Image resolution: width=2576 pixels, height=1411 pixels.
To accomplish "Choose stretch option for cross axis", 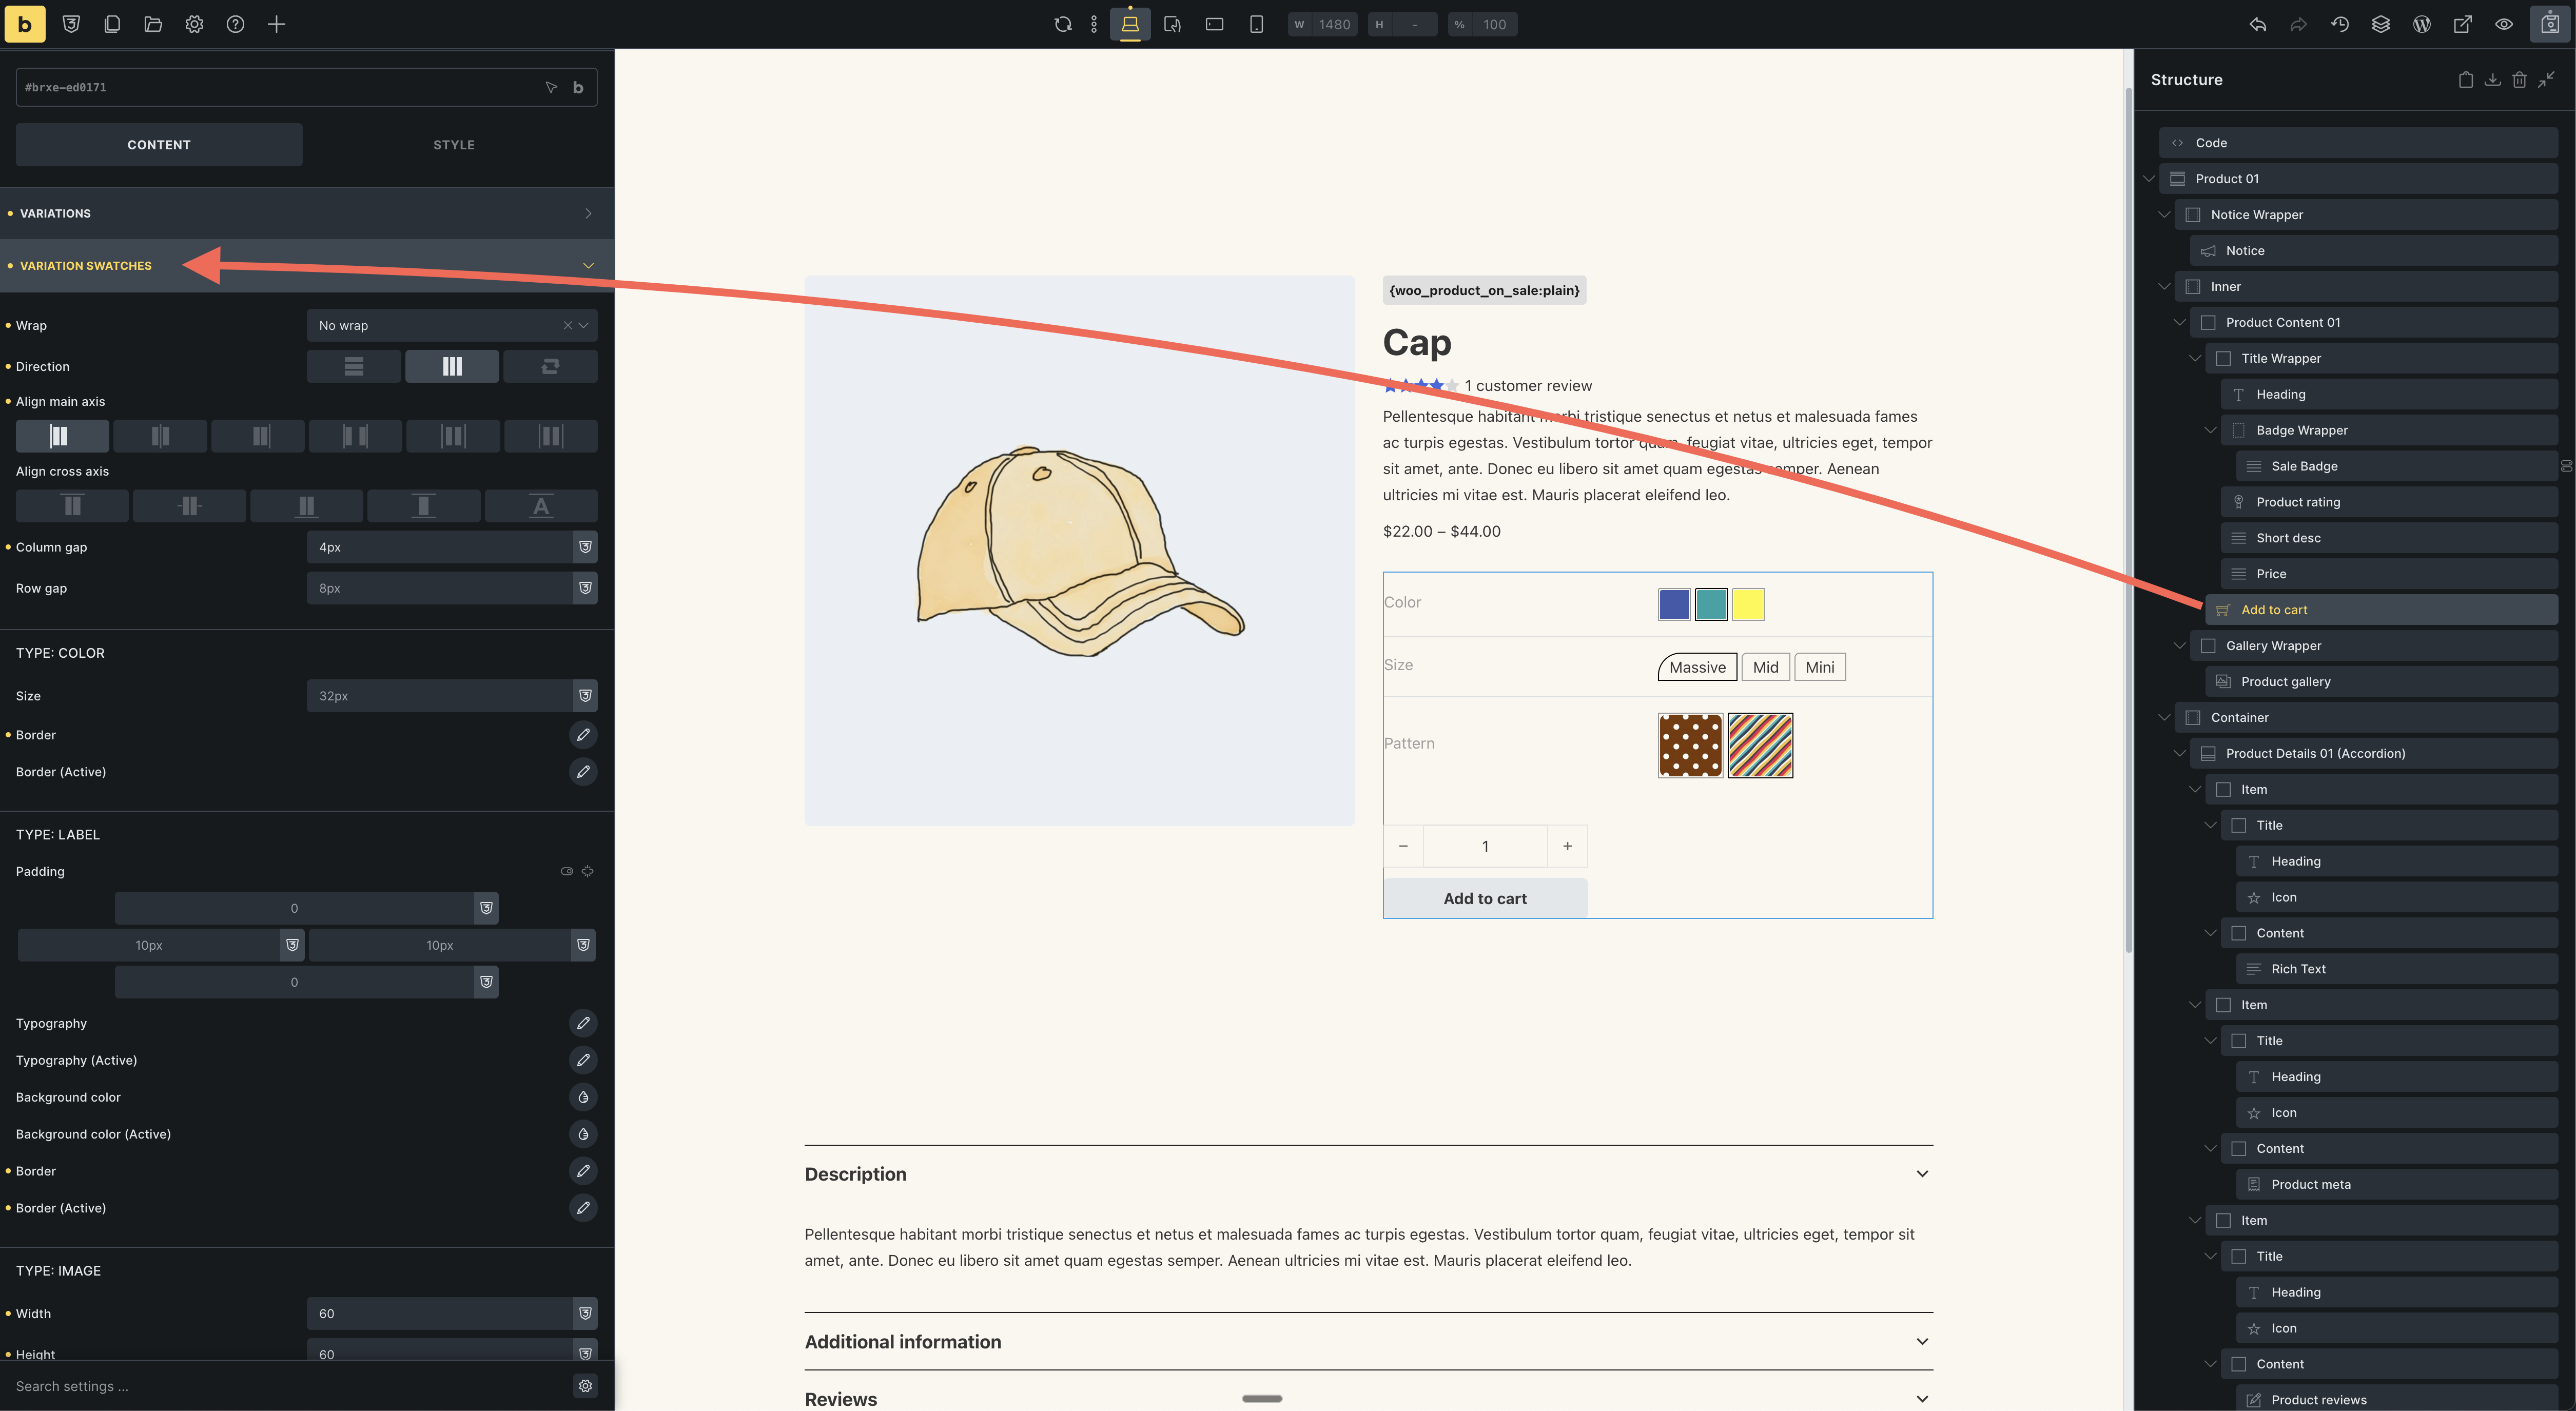I will pos(423,506).
